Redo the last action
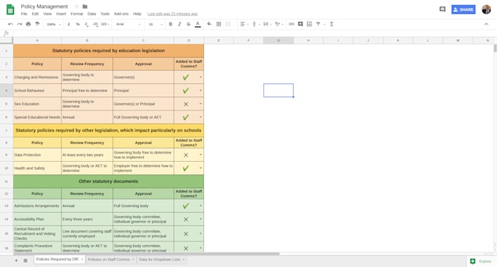 click(19, 24)
